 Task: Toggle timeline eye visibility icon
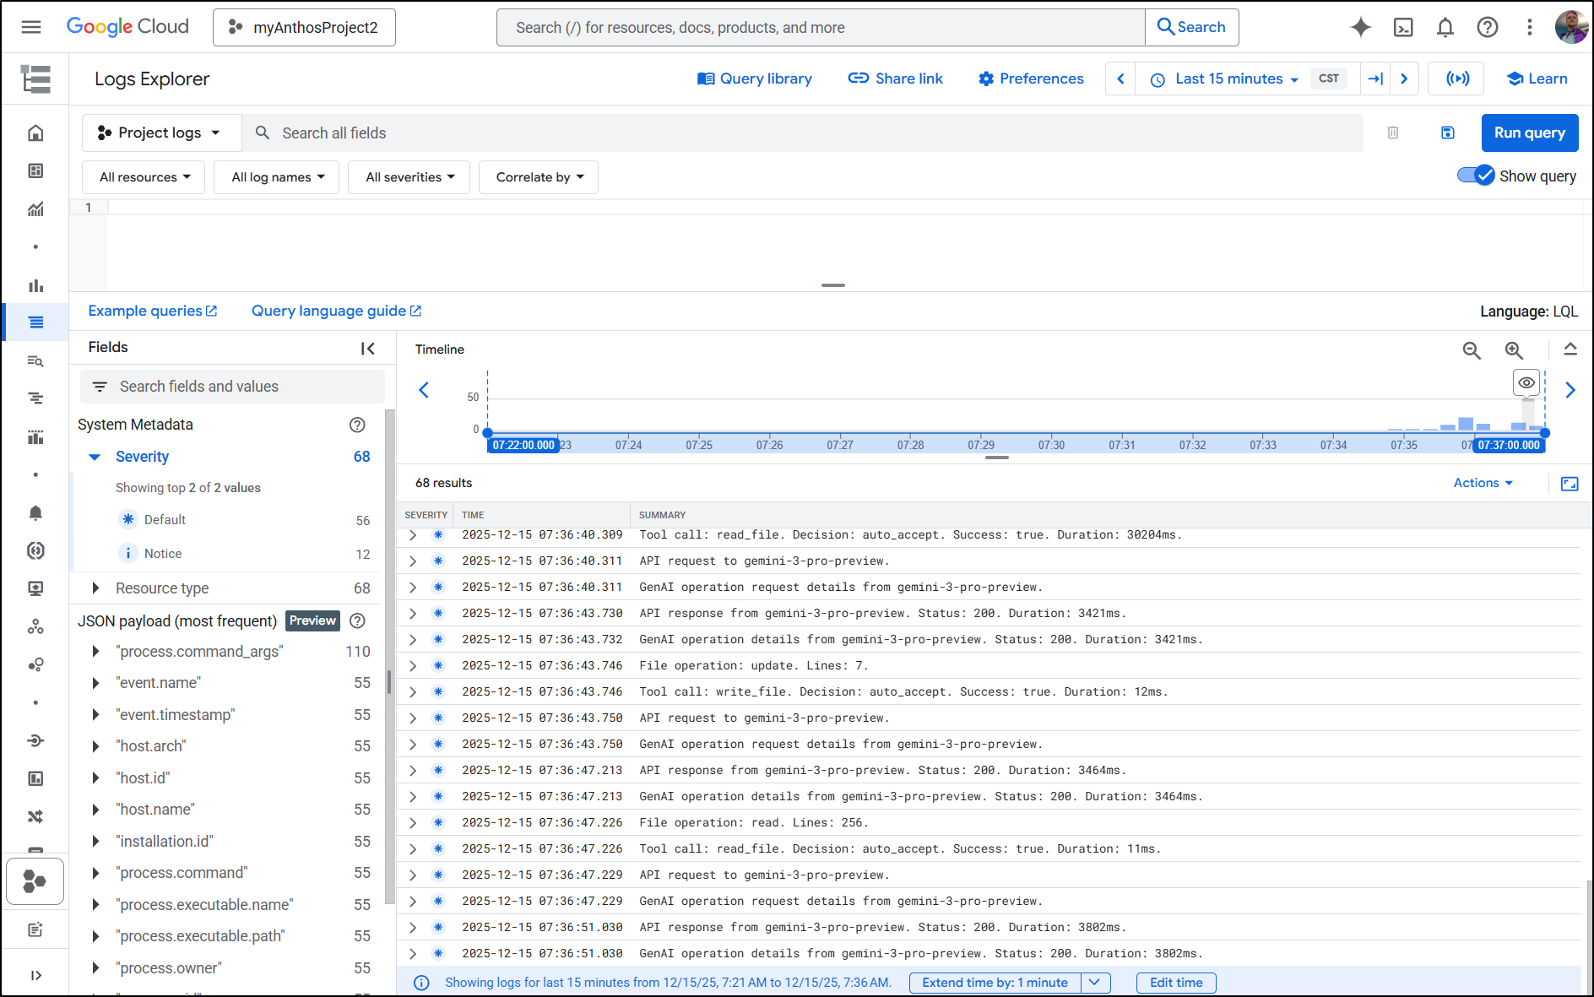tap(1526, 382)
